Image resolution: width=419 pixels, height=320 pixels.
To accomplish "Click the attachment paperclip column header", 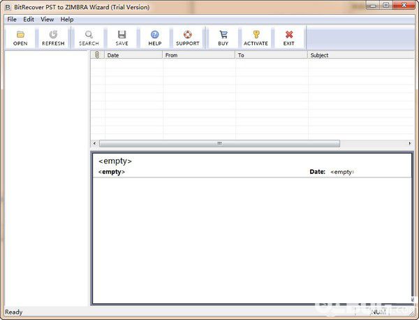I will (x=97, y=55).
